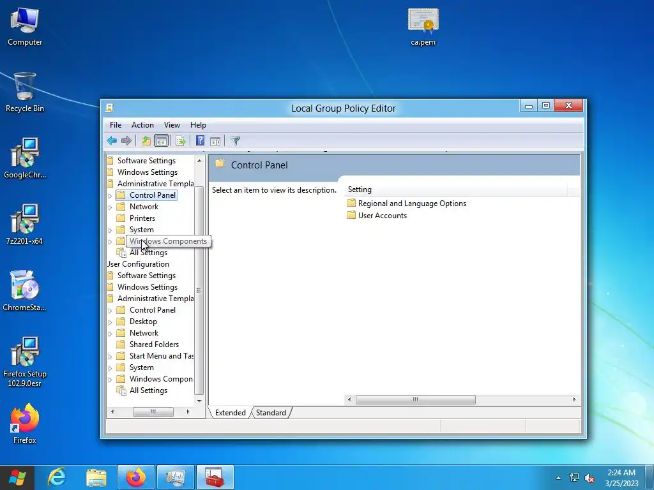
Task: Open the Action menu
Action: point(142,125)
